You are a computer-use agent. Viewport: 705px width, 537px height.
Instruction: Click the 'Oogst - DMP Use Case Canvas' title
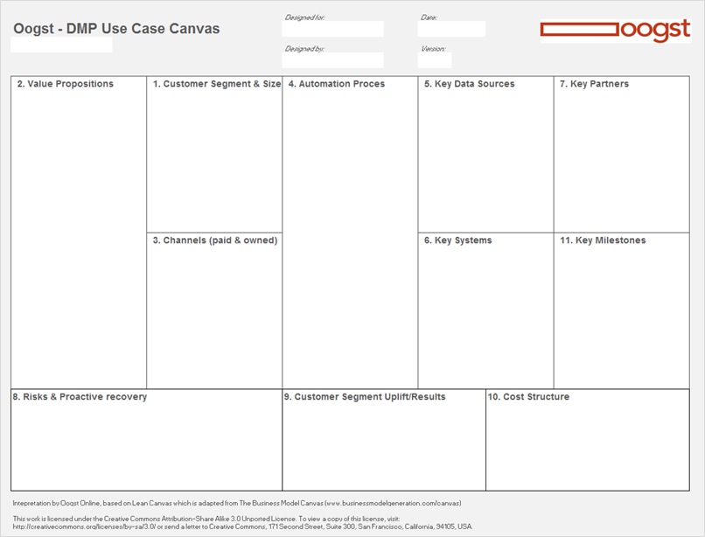(x=116, y=29)
